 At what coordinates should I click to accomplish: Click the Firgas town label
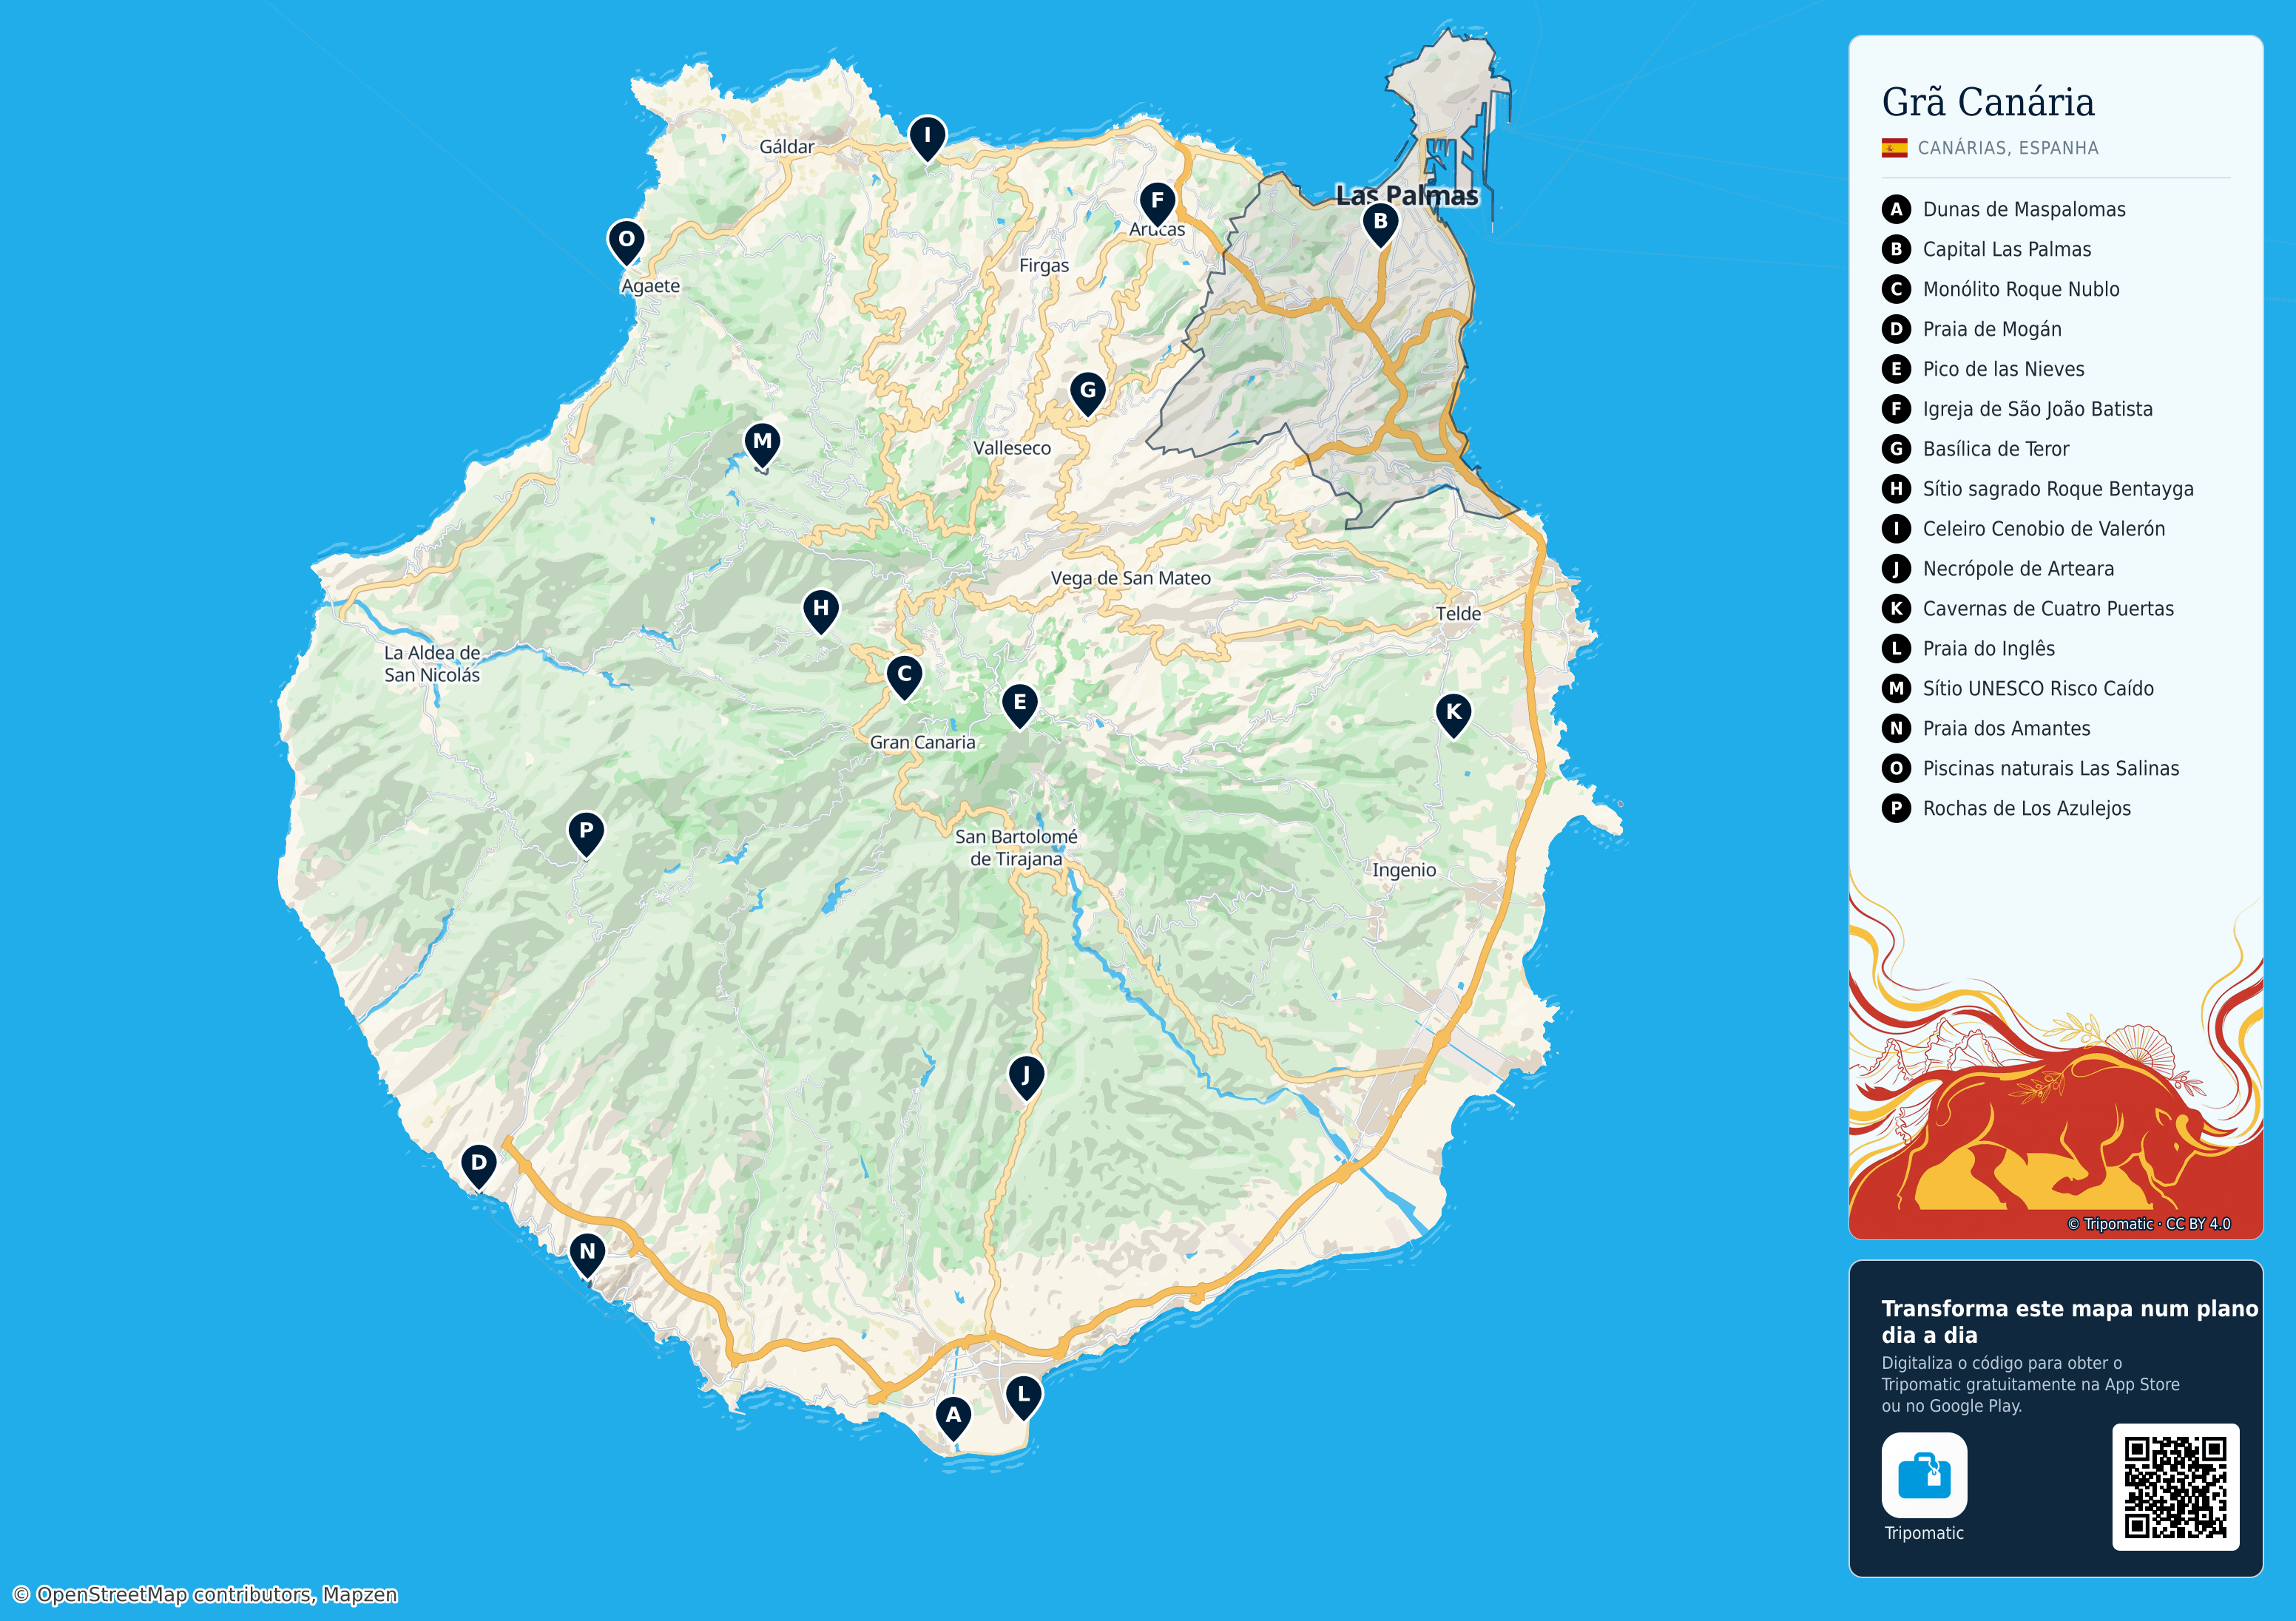click(x=1044, y=266)
